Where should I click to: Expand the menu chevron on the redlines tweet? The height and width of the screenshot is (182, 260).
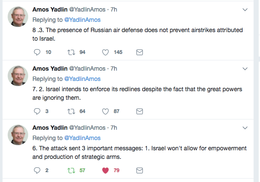[245, 69]
